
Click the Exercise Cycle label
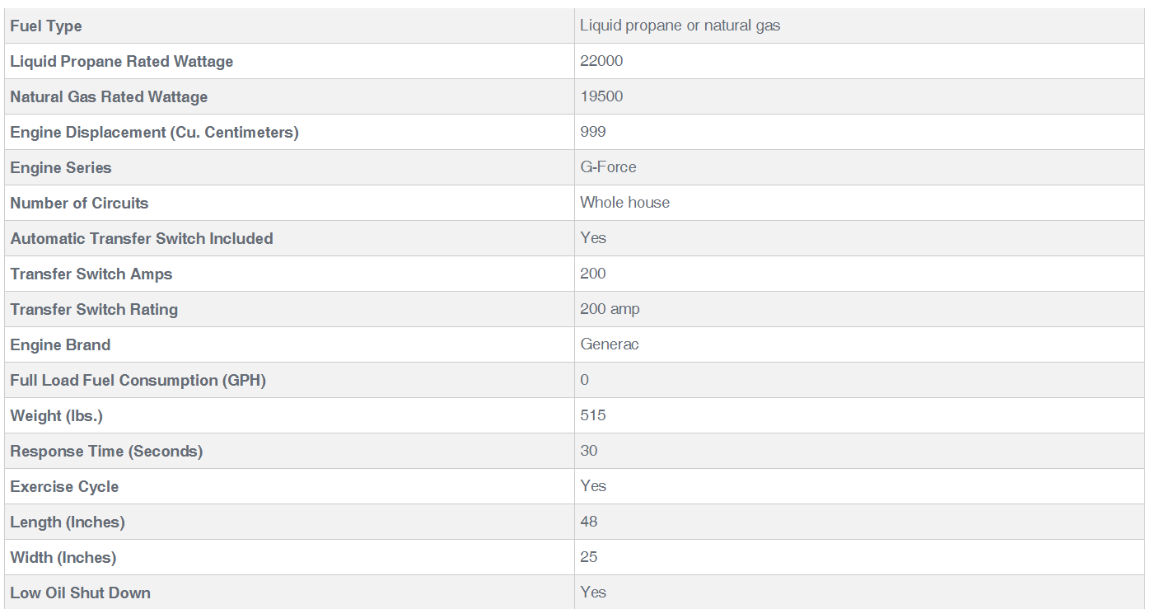(x=64, y=487)
